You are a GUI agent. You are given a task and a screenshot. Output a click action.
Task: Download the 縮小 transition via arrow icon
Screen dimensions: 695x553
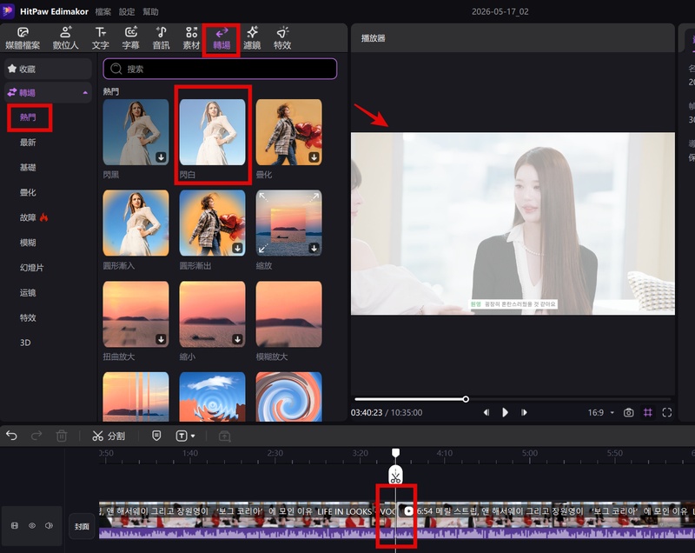pos(237,339)
